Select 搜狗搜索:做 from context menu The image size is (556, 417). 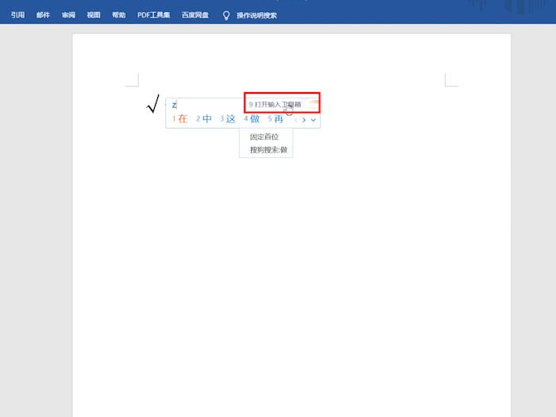tap(268, 149)
